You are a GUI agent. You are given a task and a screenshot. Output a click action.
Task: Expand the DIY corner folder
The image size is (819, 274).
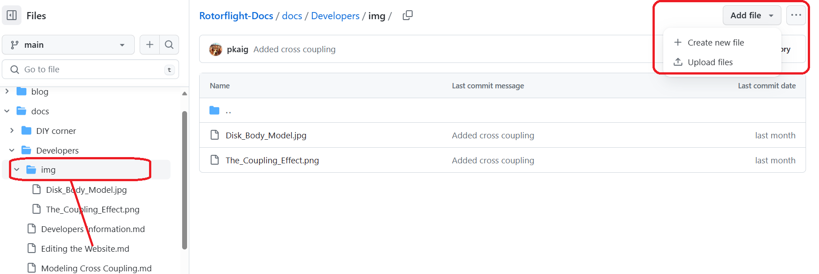(12, 131)
